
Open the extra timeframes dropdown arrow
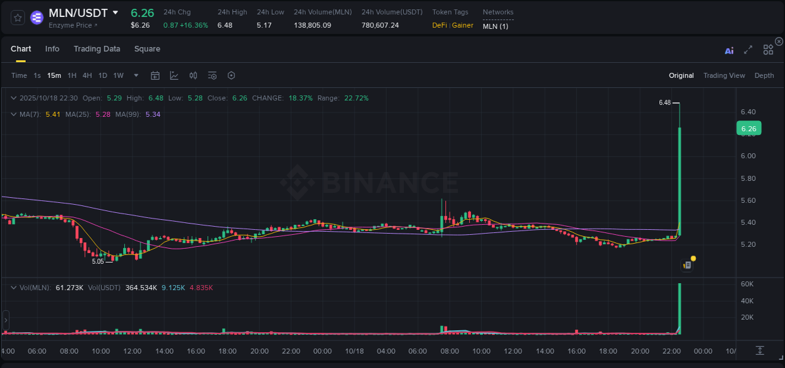pyautogui.click(x=135, y=75)
